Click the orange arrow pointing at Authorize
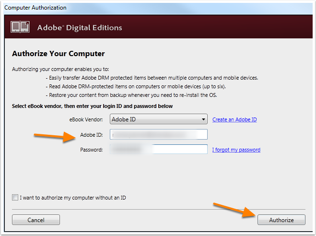The width and height of the screenshot is (316, 236). coord(234,210)
